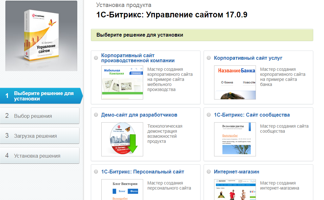Go to step 2 Выбор решения

[40, 116]
